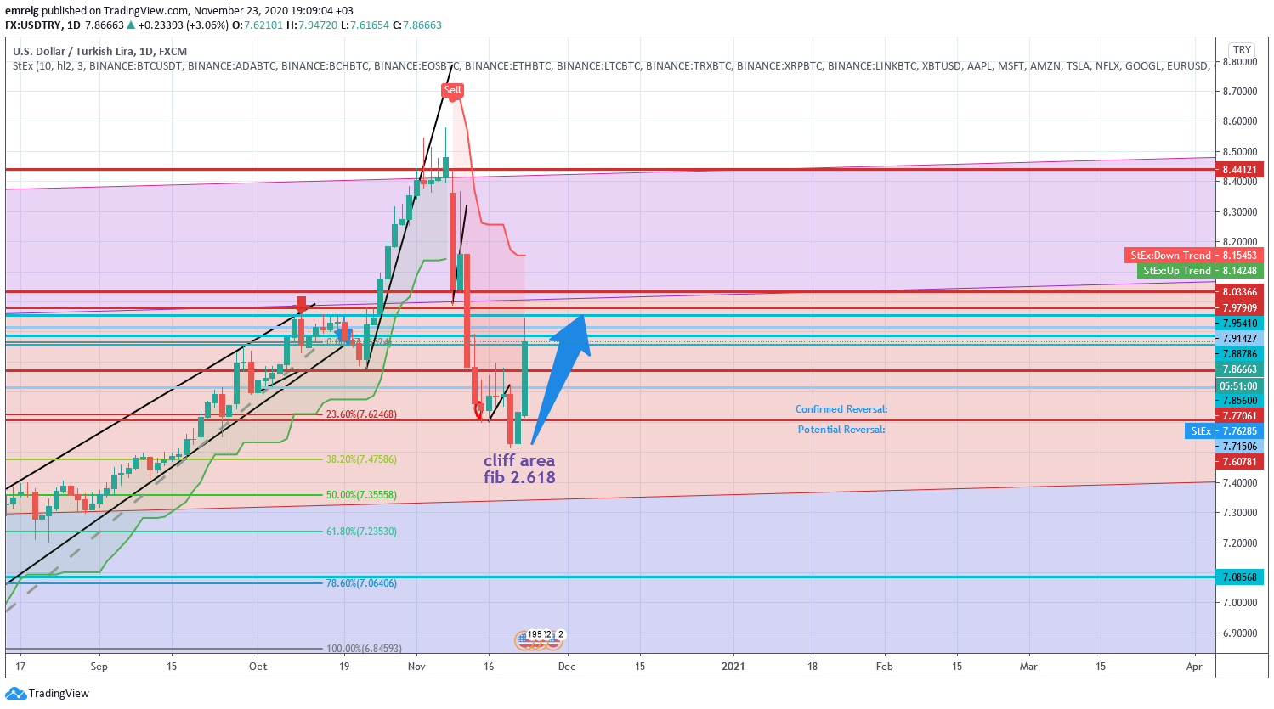Image resolution: width=1274 pixels, height=709 pixels.
Task: Open the rightmost US flag event icon
Action: click(553, 641)
